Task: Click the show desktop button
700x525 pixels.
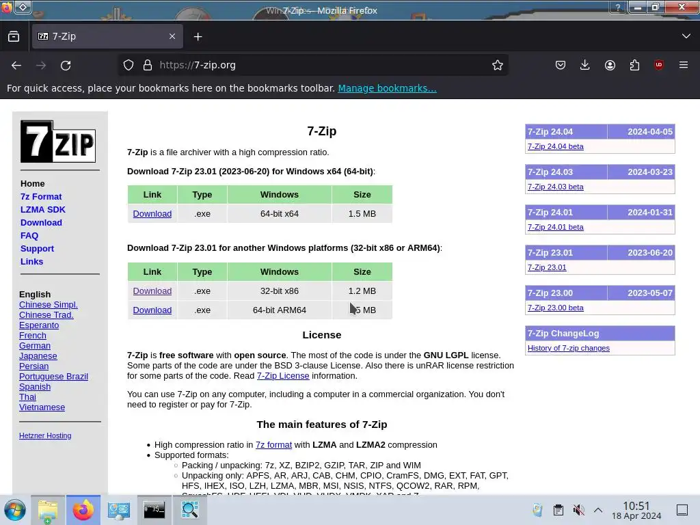Action: (x=682, y=510)
